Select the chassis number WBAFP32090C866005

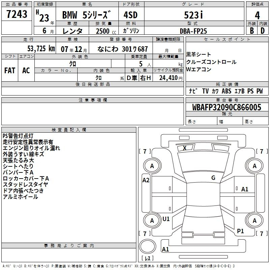coord(226,107)
